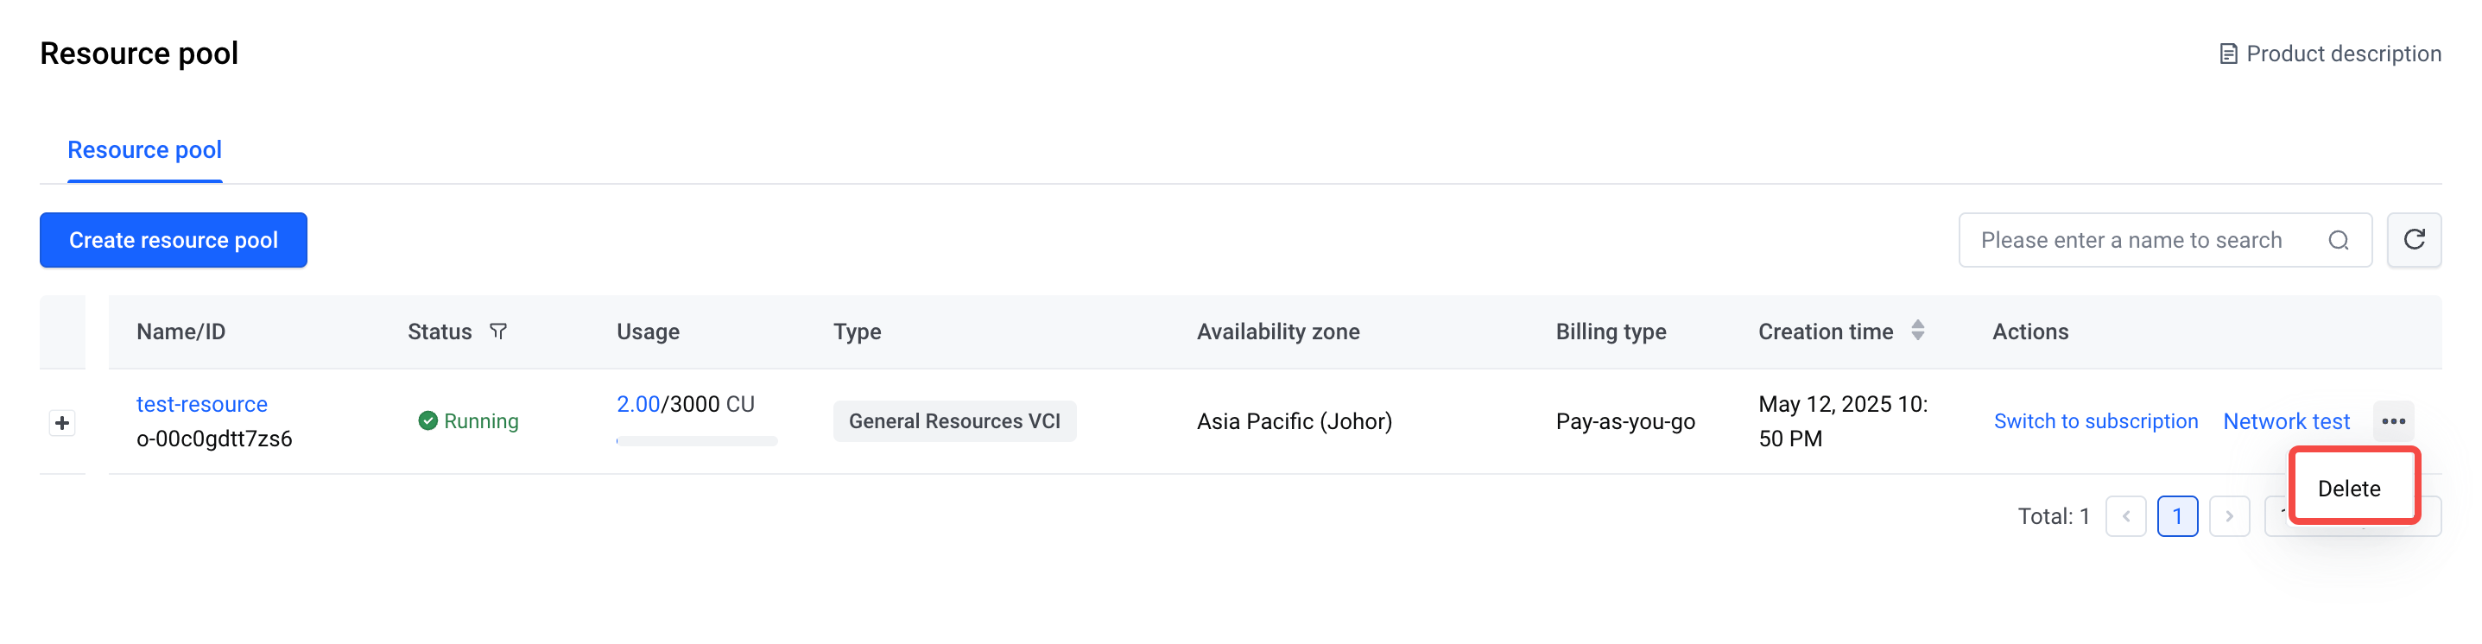
Task: Open the Status column filter icon
Action: coord(497,331)
